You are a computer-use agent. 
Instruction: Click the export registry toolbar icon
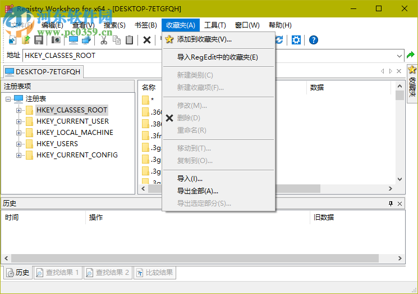click(x=26, y=40)
